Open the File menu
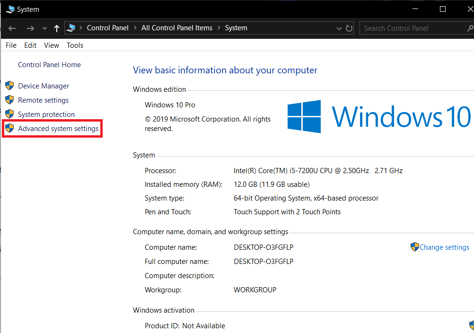This screenshot has width=474, height=333. (11, 45)
